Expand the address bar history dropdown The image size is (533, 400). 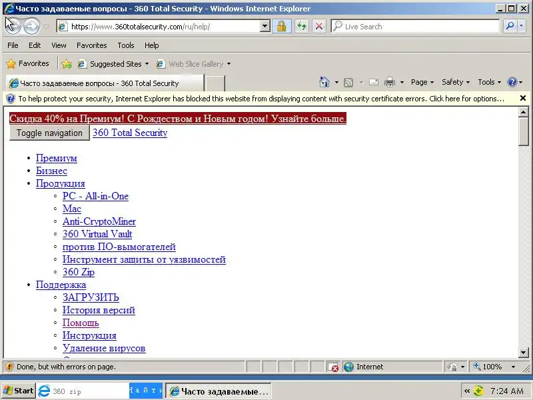[x=265, y=26]
